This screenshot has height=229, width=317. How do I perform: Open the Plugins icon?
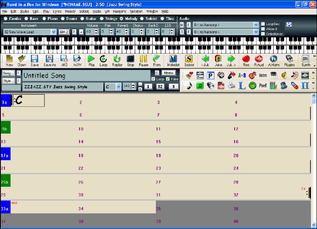click(289, 60)
